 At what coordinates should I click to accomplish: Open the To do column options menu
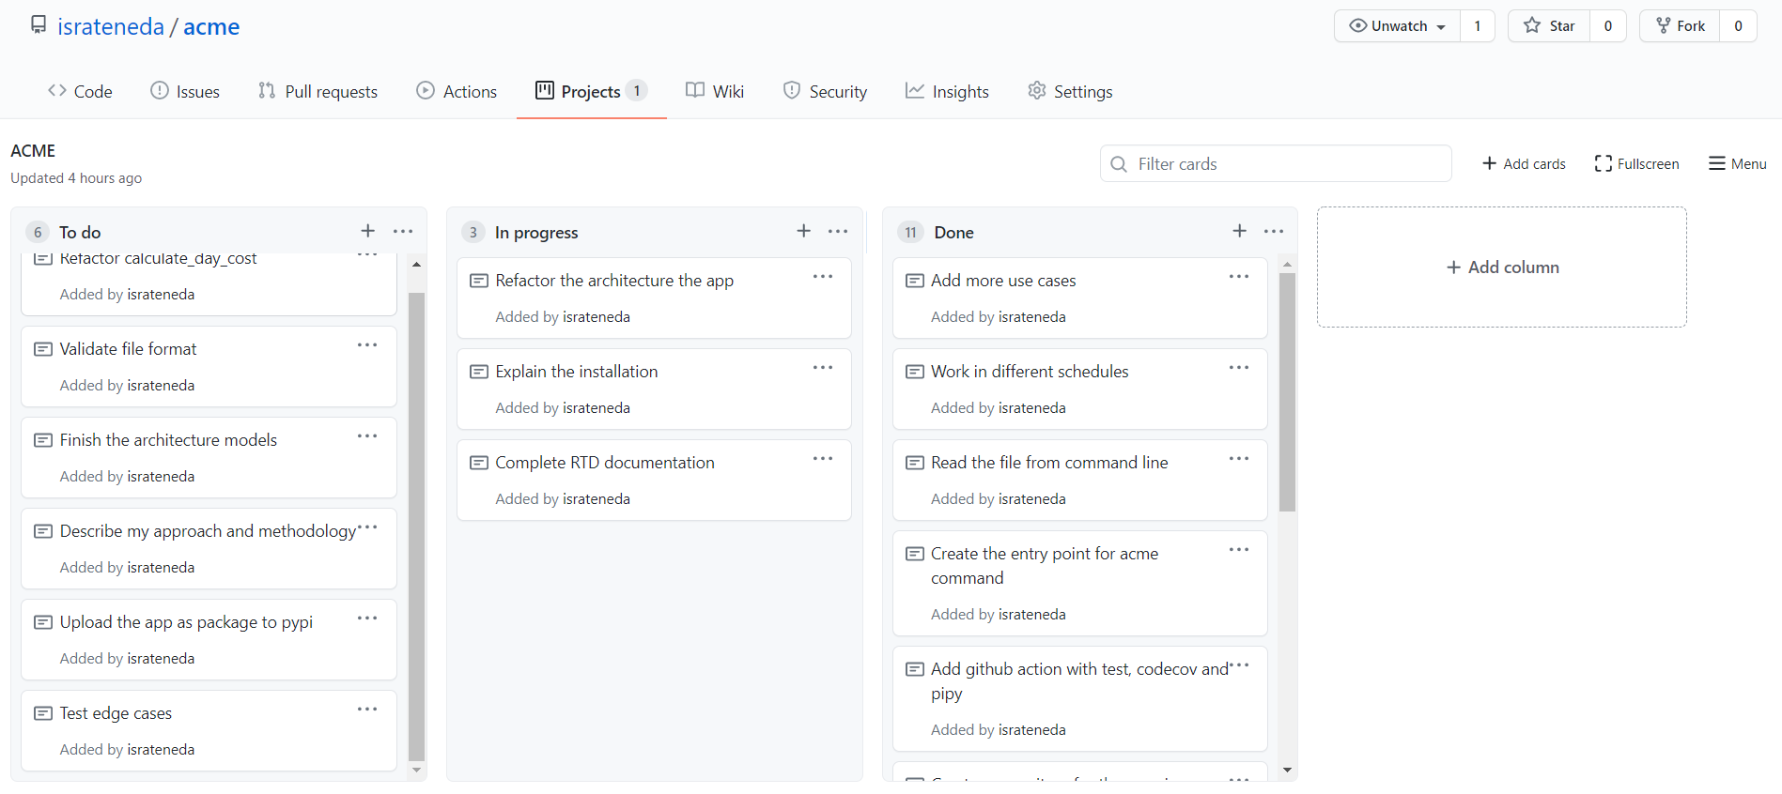(403, 231)
